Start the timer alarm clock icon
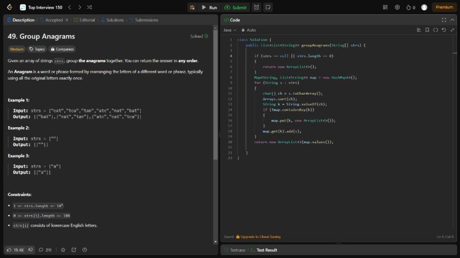The image size is (460, 258). point(256,7)
